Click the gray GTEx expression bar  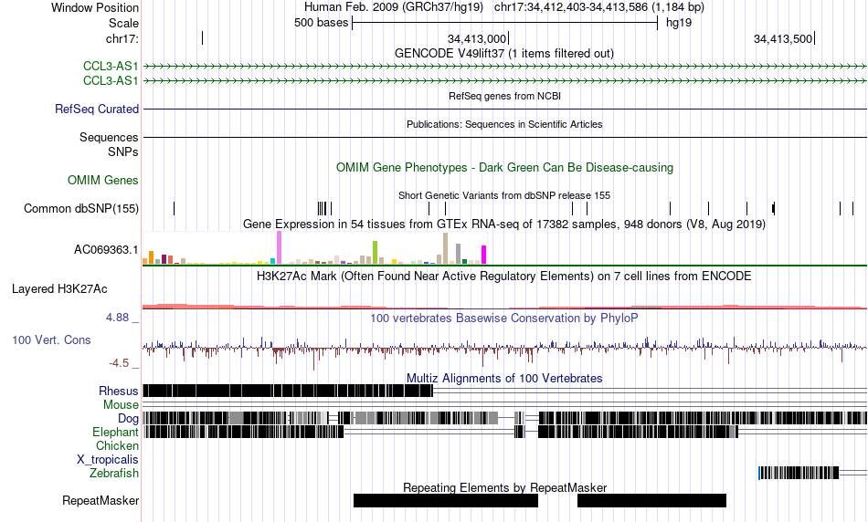click(x=458, y=254)
